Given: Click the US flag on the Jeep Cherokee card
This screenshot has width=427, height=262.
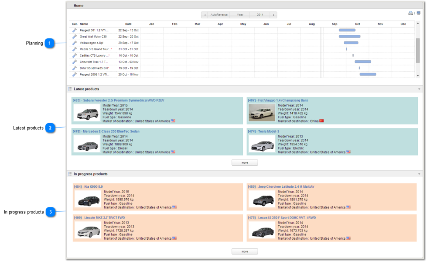Looking at the screenshot, I should [348, 207].
